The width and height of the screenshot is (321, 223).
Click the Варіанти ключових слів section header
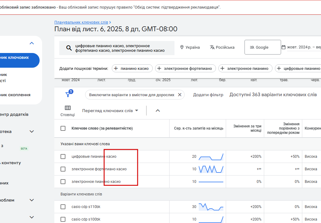[x=81, y=194]
